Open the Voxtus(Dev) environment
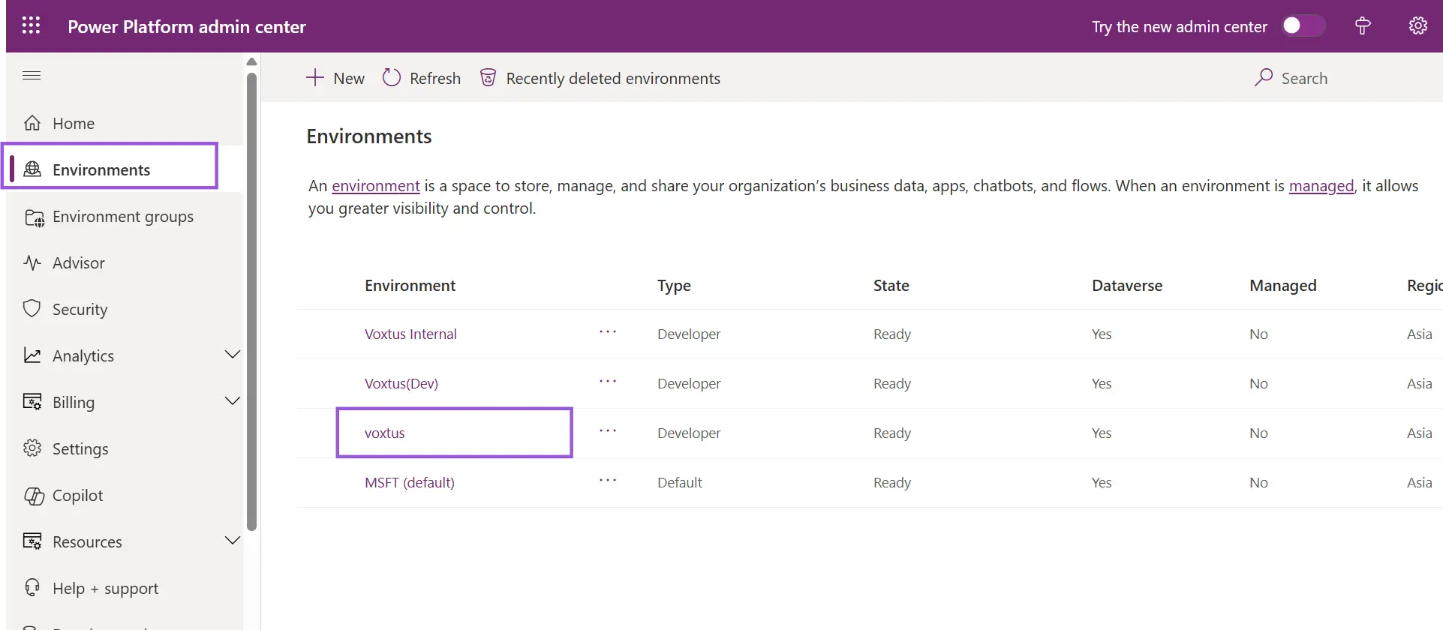Image resolution: width=1443 pixels, height=630 pixels. tap(401, 383)
